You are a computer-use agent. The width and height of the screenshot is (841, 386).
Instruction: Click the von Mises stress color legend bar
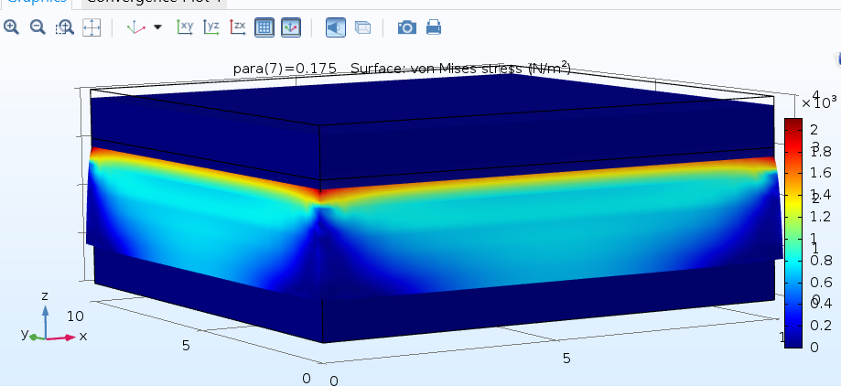click(793, 233)
